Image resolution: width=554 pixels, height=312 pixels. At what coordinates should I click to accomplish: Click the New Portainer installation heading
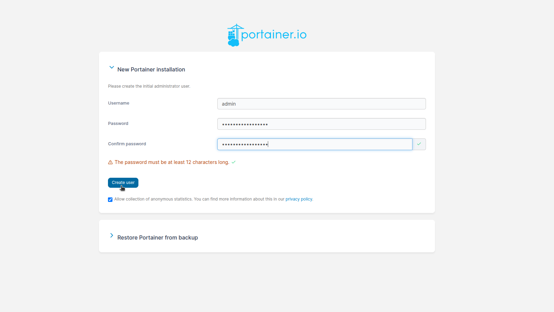[x=151, y=69]
